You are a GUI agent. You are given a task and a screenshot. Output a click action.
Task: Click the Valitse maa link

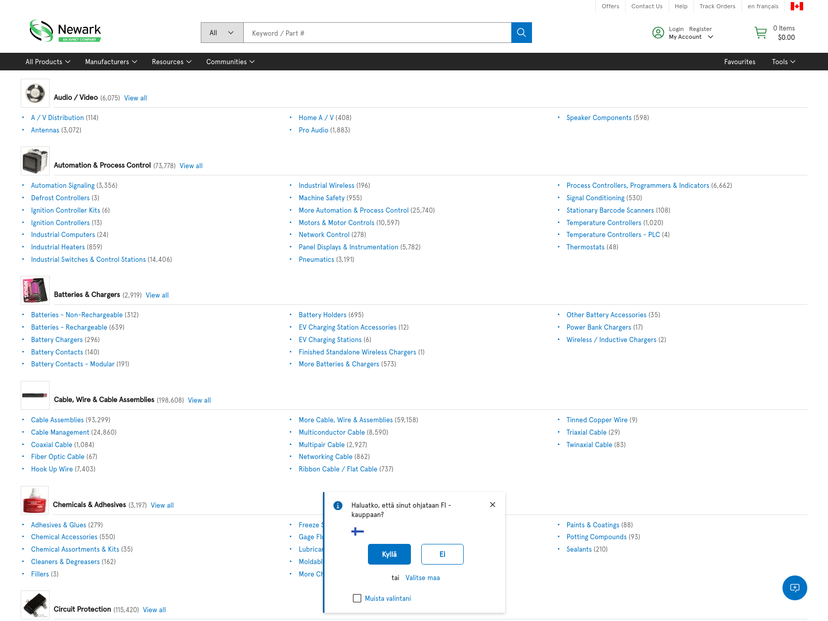422,578
